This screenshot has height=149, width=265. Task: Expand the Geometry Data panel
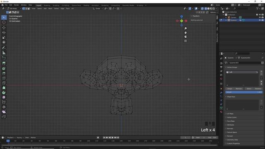(x=232, y=140)
